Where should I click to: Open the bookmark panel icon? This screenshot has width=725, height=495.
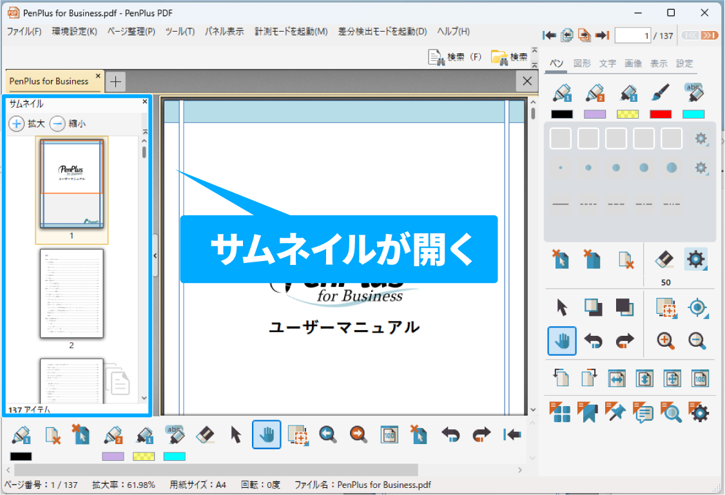(588, 412)
